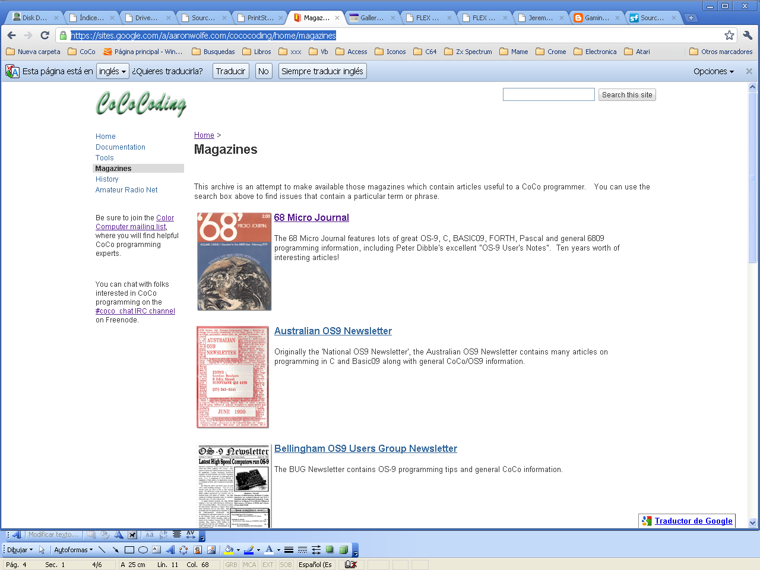The height and width of the screenshot is (570, 760).
Task: Switch to the Índice... browser tab
Action: click(91, 18)
